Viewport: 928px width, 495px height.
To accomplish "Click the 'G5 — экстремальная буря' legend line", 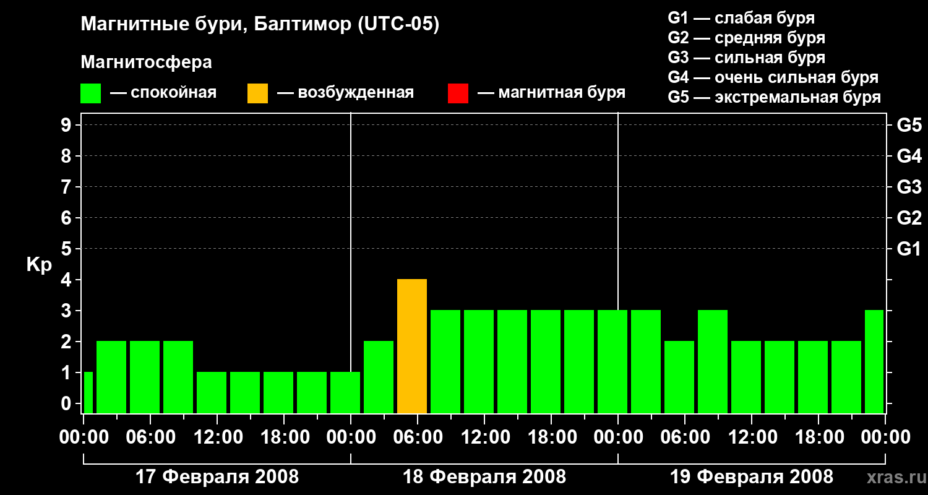I will click(775, 97).
